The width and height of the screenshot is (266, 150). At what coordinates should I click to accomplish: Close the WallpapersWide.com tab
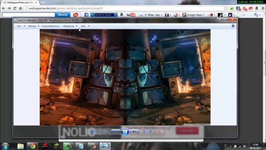pyautogui.click(x=36, y=2)
